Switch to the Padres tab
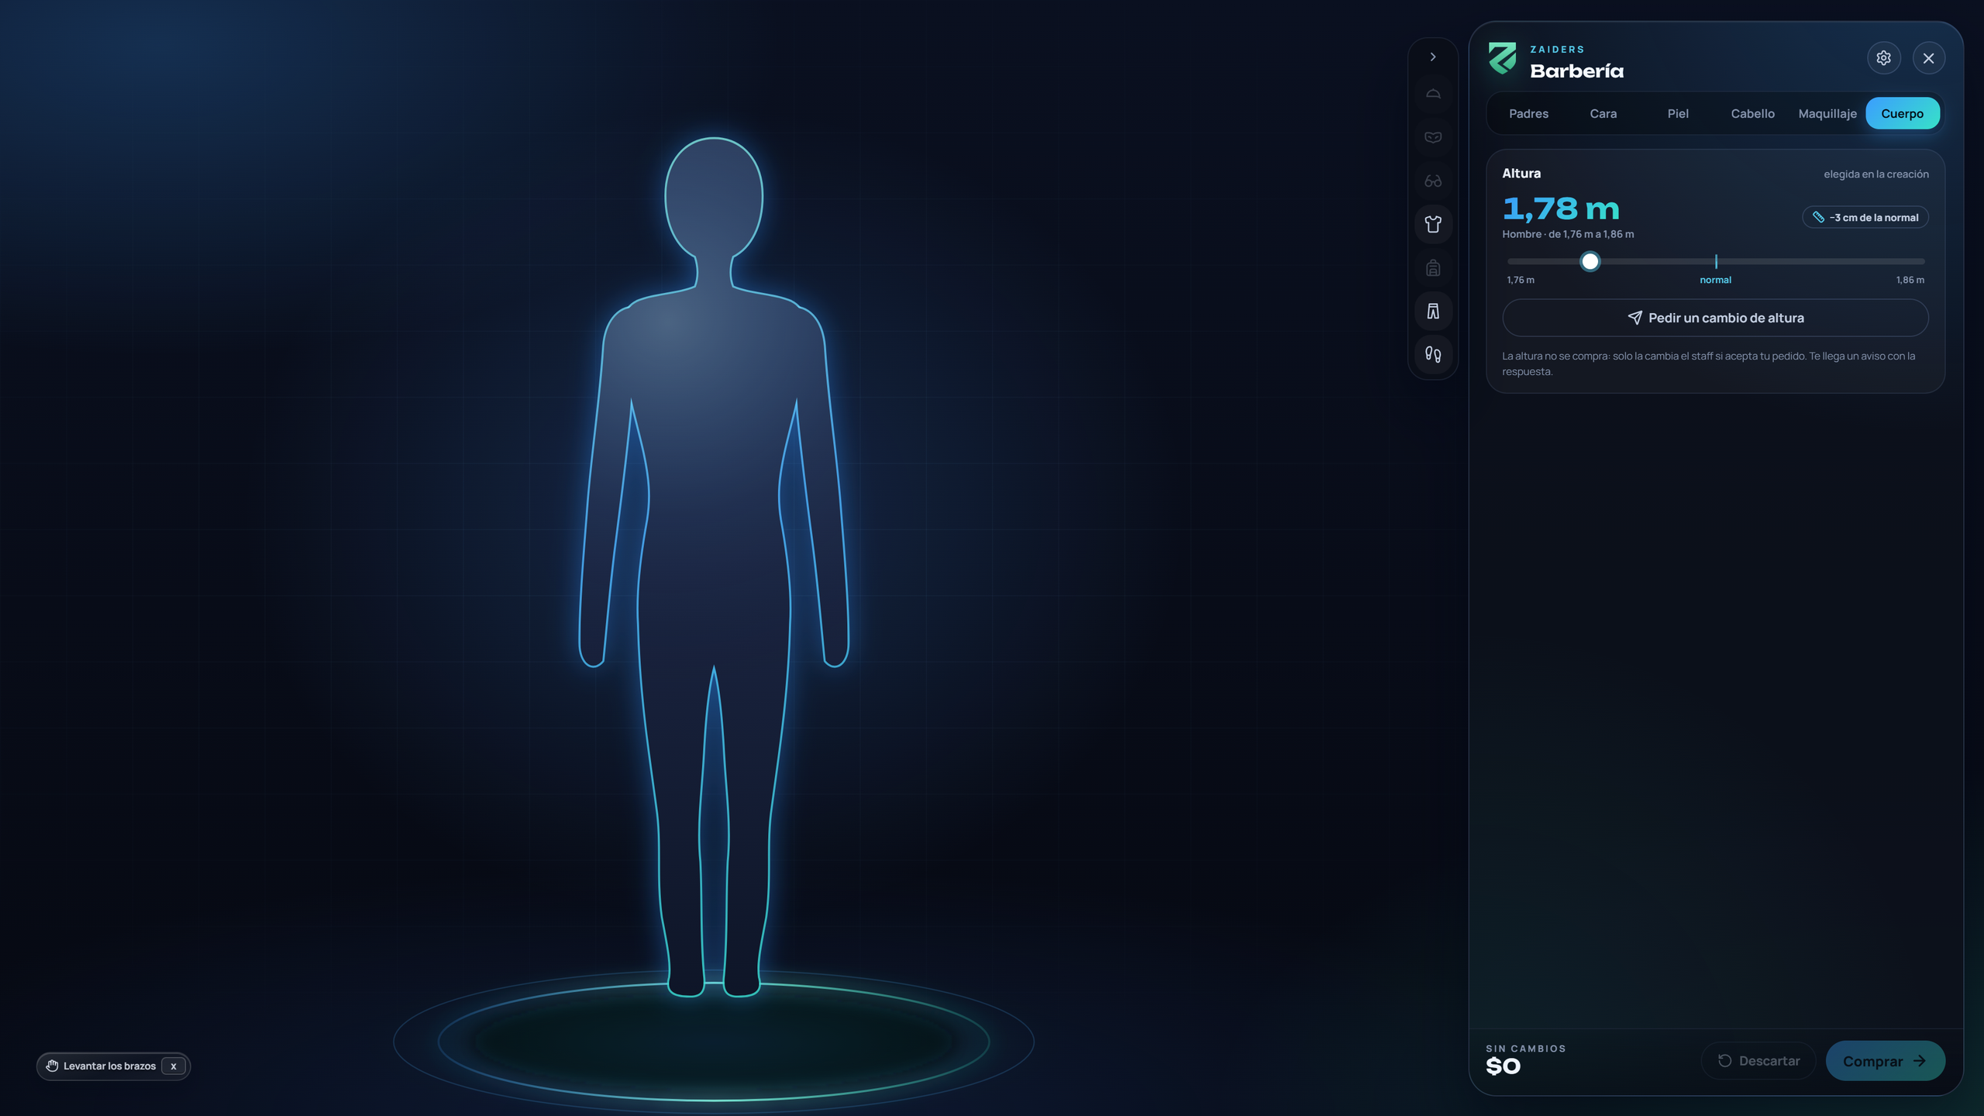The height and width of the screenshot is (1116, 1984). pyautogui.click(x=1528, y=114)
